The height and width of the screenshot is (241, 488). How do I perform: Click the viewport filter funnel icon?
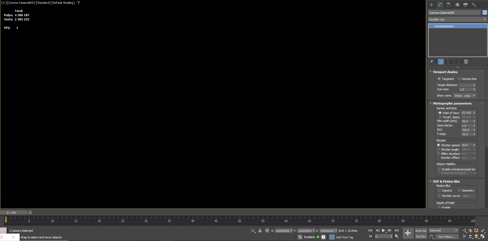click(79, 3)
